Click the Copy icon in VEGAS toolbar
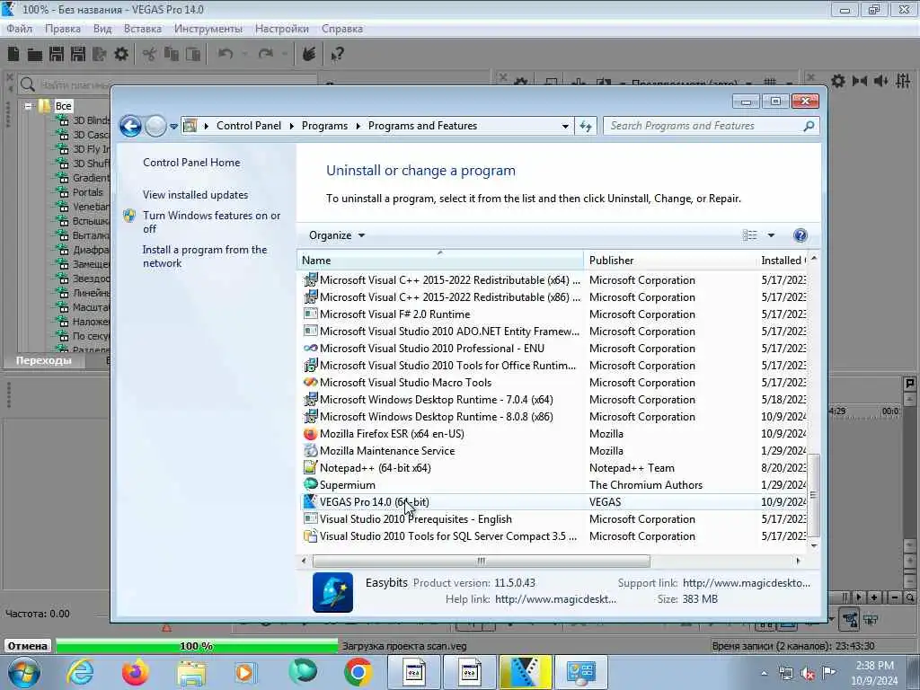Screen dimensions: 920x690 point(172,55)
